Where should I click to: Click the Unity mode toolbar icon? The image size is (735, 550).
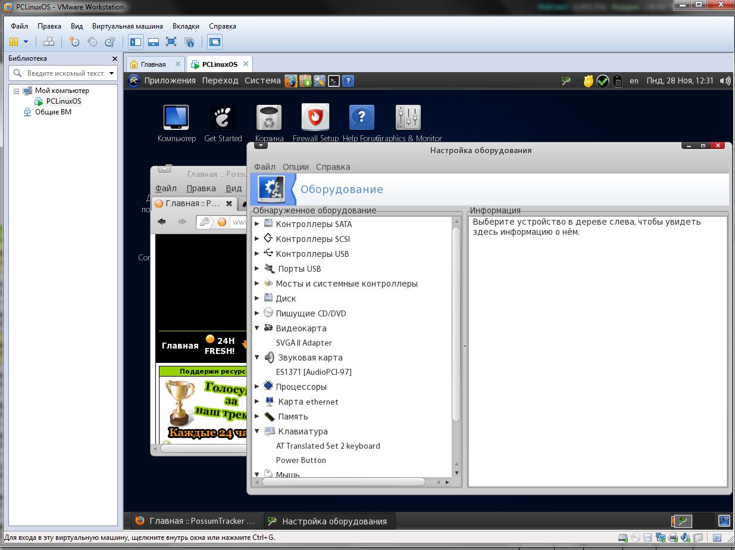click(x=189, y=42)
